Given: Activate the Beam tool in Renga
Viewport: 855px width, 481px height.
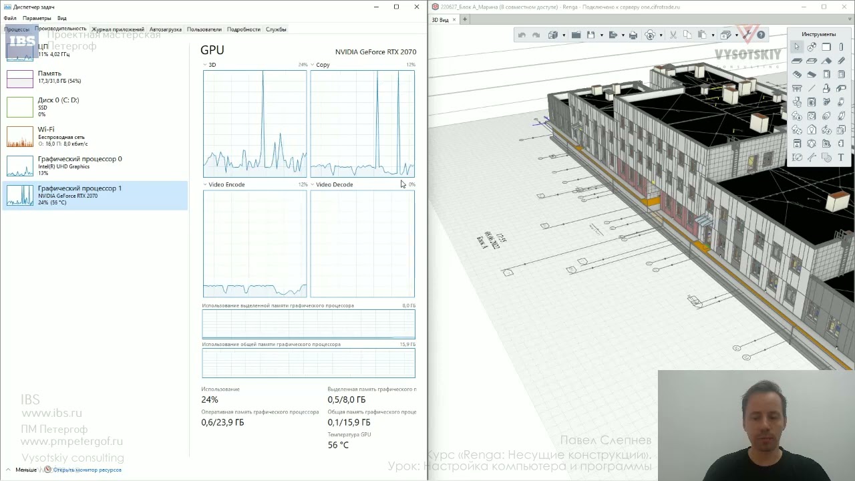Looking at the screenshot, I should tap(841, 61).
